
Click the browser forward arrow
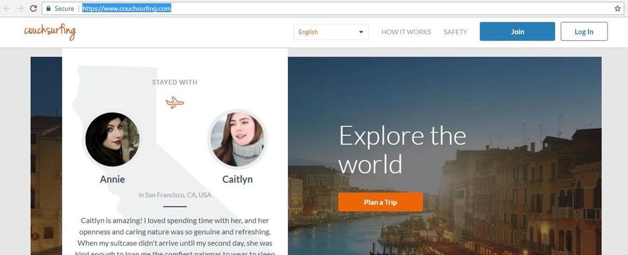pyautogui.click(x=20, y=8)
